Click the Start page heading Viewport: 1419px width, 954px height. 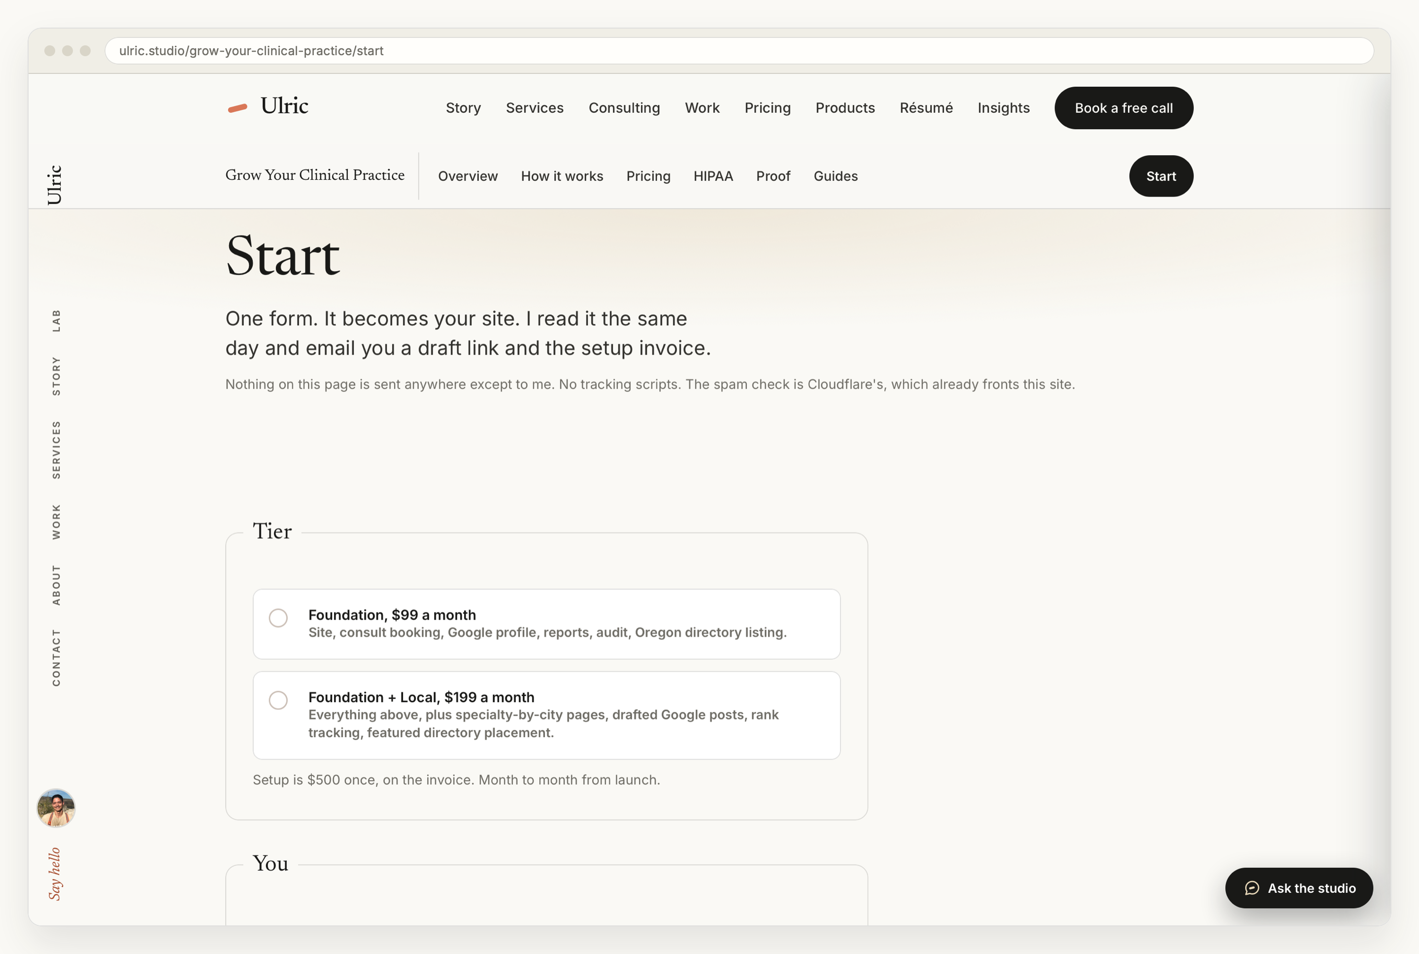(282, 256)
